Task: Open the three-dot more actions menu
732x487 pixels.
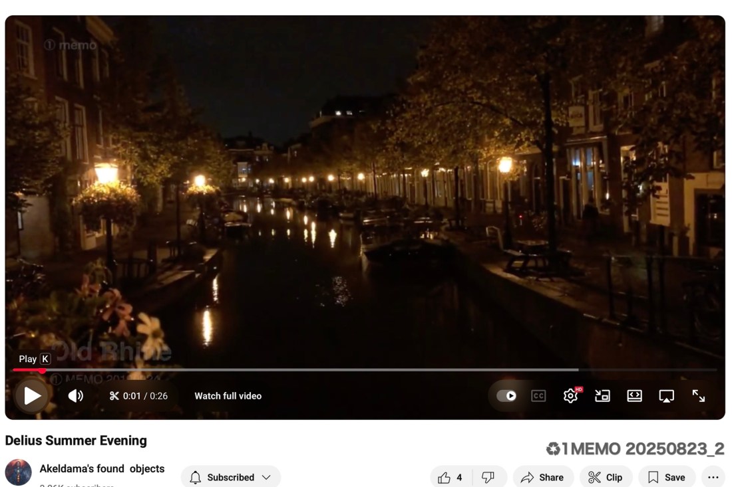Action: click(713, 477)
